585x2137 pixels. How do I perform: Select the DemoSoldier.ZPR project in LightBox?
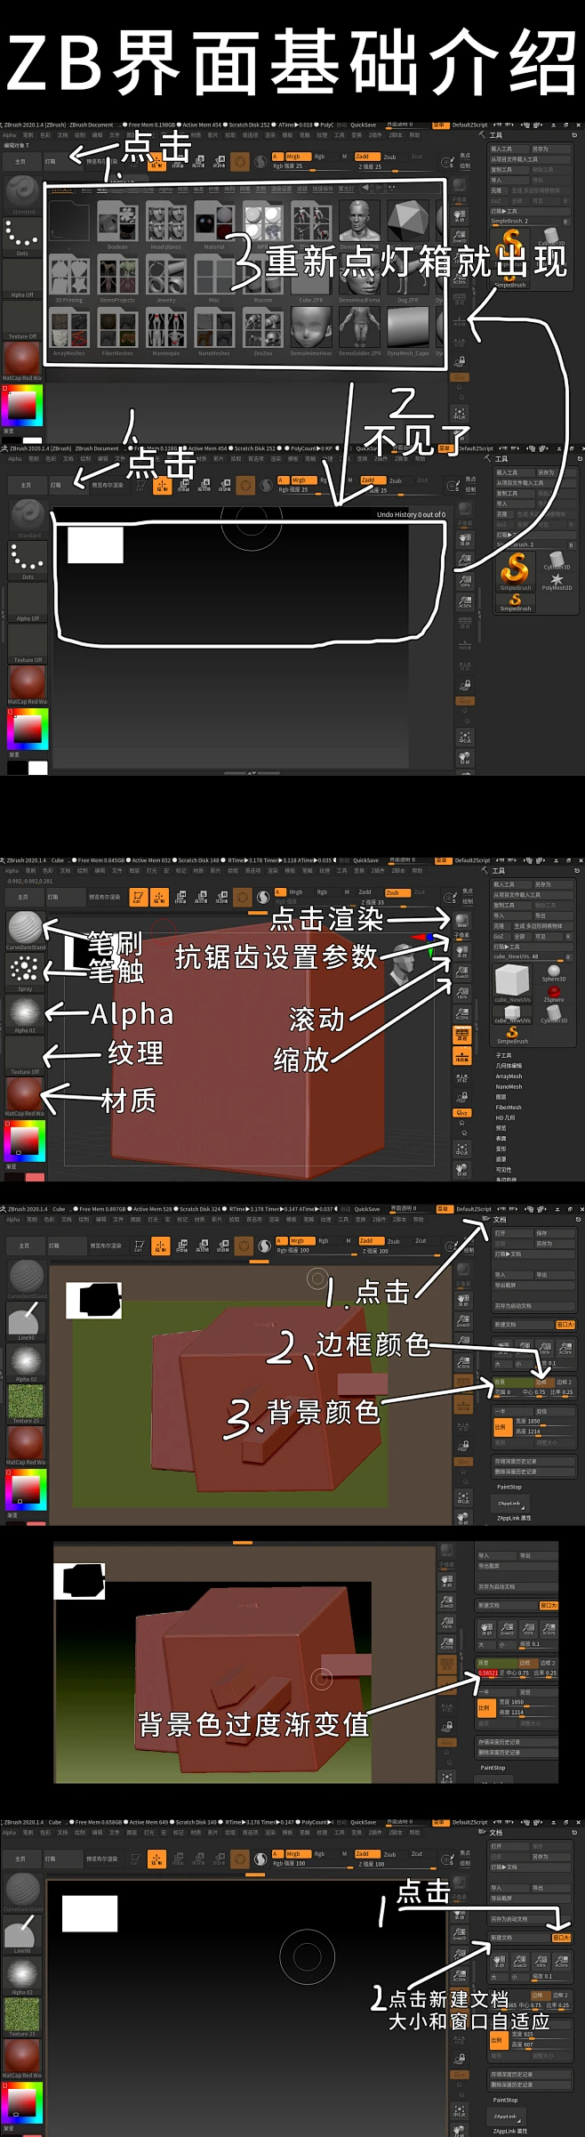pyautogui.click(x=359, y=331)
